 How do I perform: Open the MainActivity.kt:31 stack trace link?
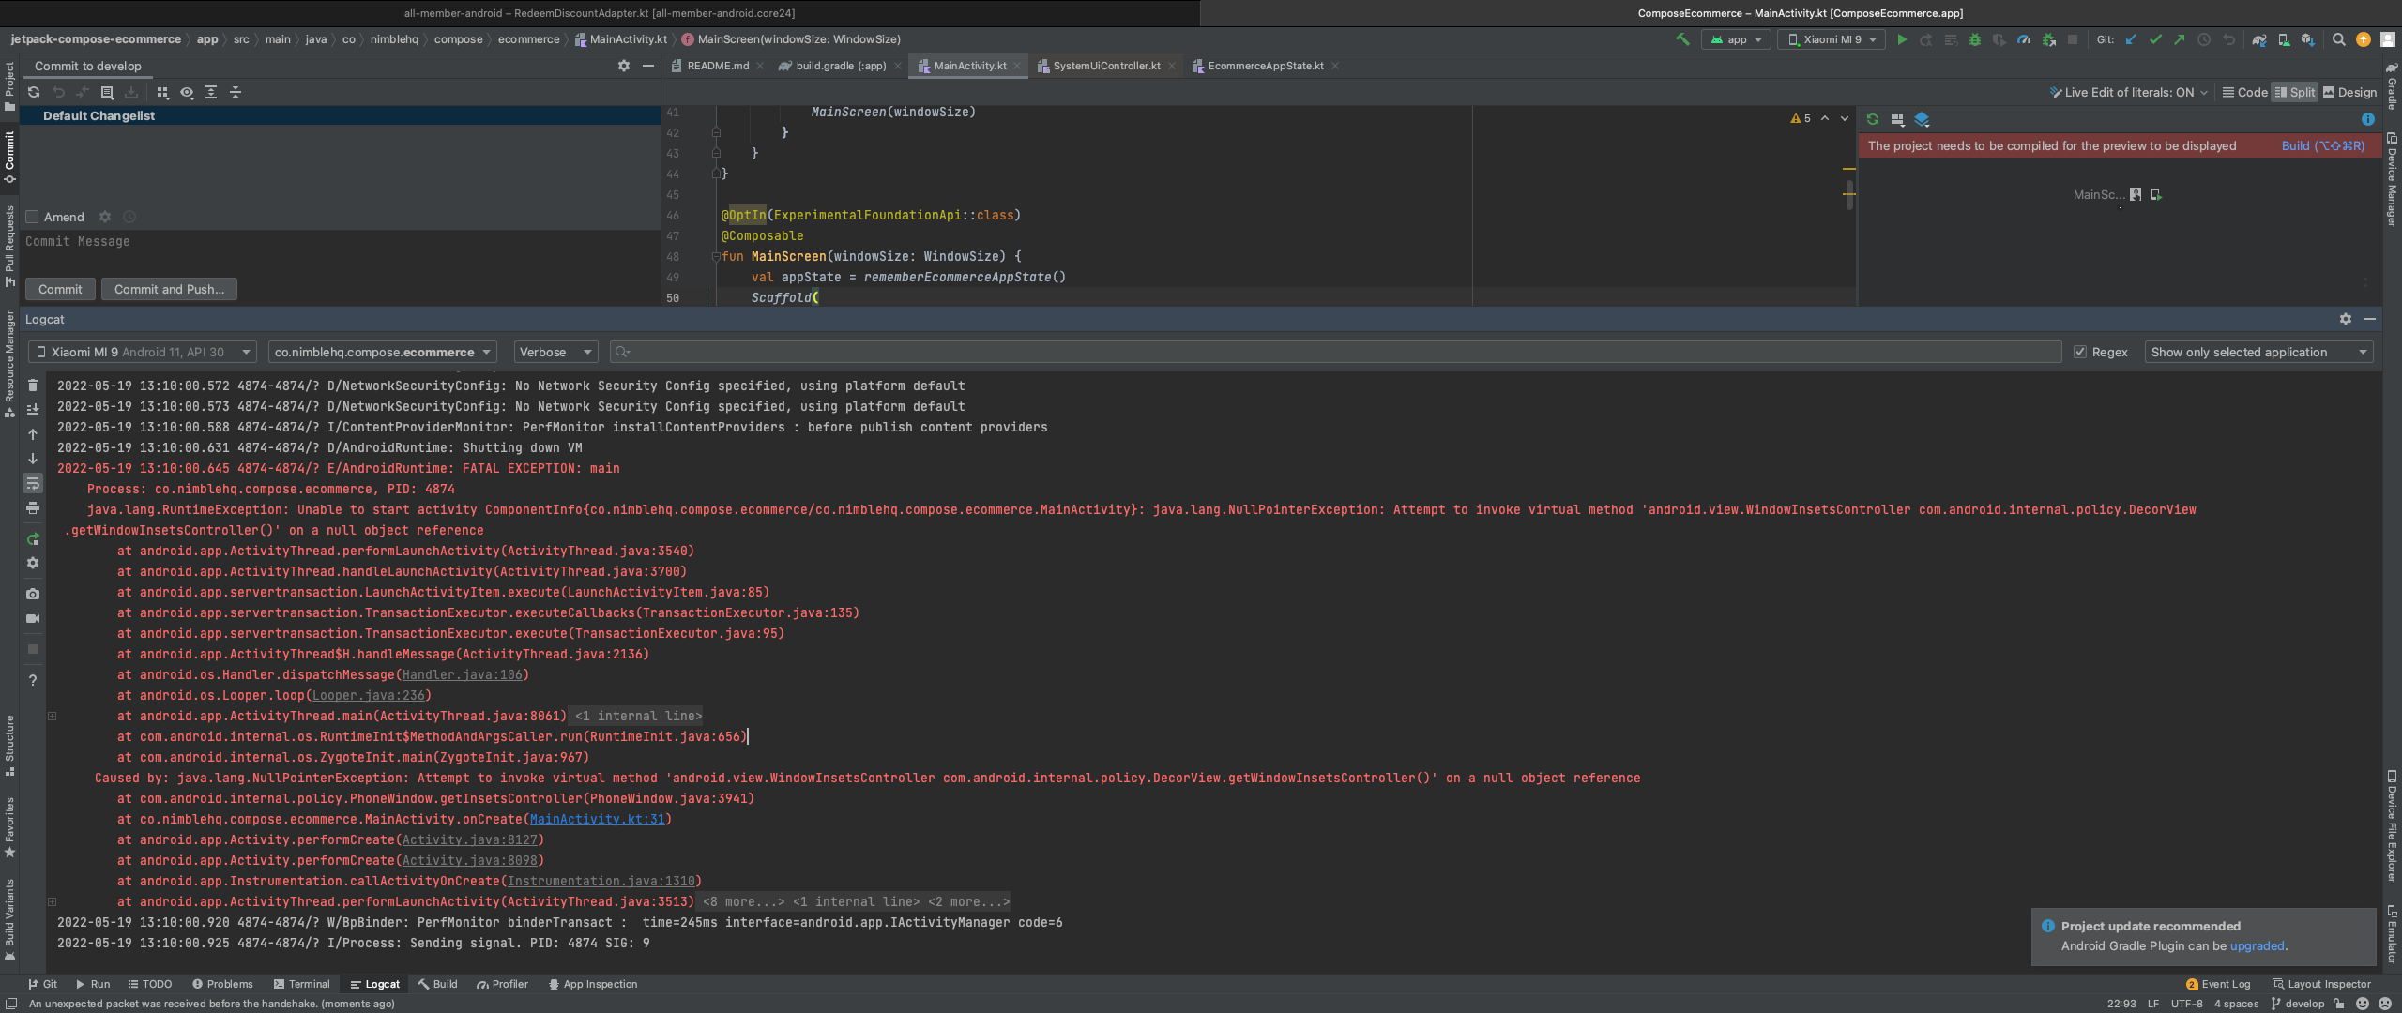coord(597,819)
